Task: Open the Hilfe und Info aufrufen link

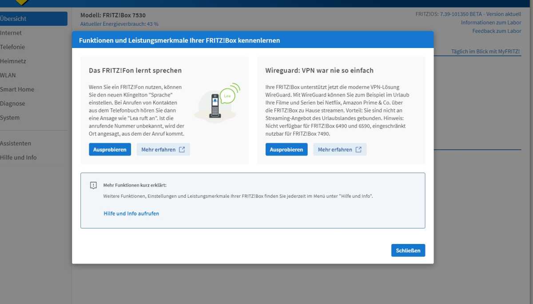Action: pyautogui.click(x=131, y=213)
